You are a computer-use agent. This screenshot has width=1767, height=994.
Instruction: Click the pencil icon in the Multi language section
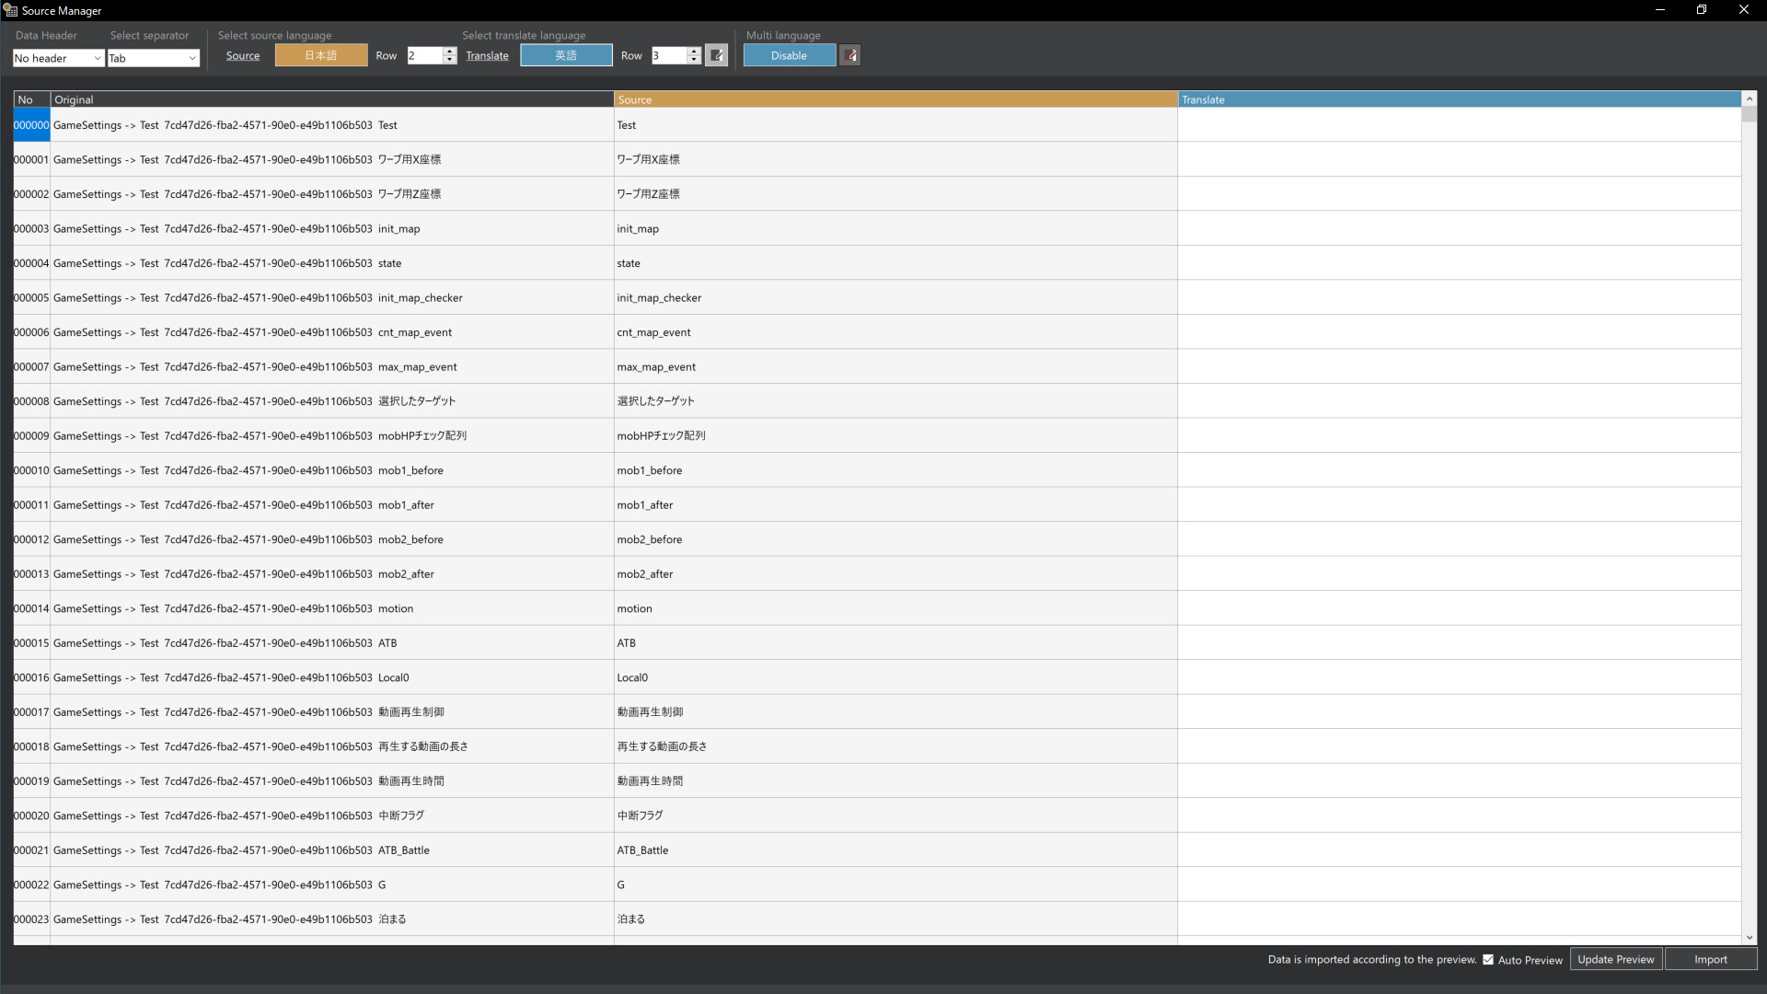pos(849,55)
